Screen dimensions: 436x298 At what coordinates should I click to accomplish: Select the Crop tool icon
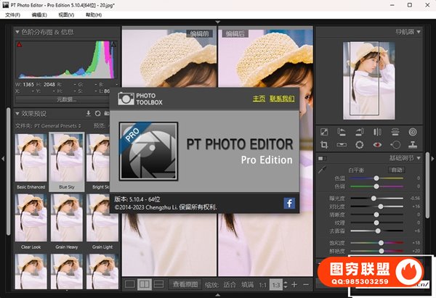(324, 144)
